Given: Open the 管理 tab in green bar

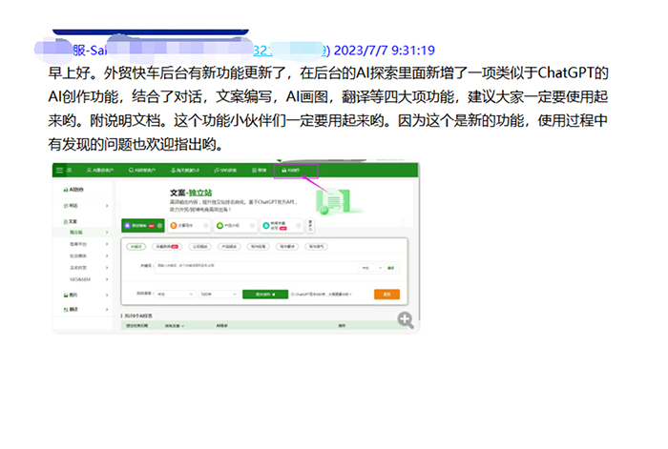Looking at the screenshot, I should 259,171.
